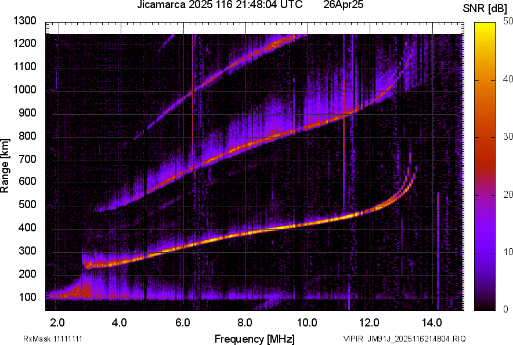Click the range tick label '1100'
Image resolution: width=513 pixels, height=345 pixels.
24,66
